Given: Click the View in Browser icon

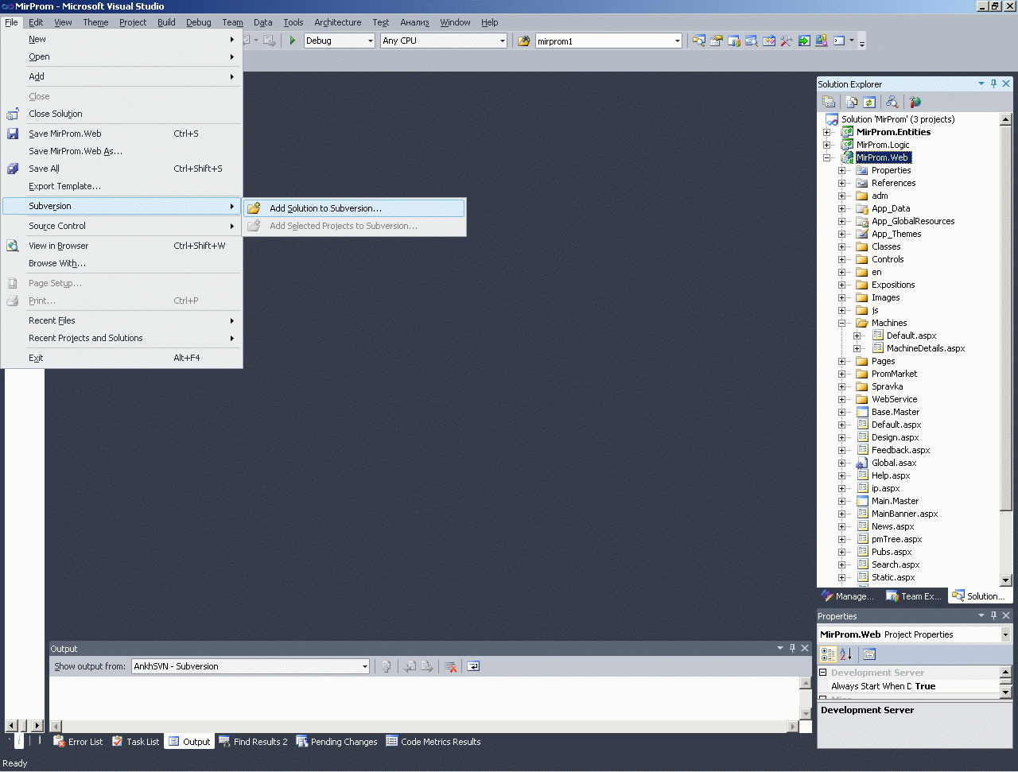Looking at the screenshot, I should 13,246.
